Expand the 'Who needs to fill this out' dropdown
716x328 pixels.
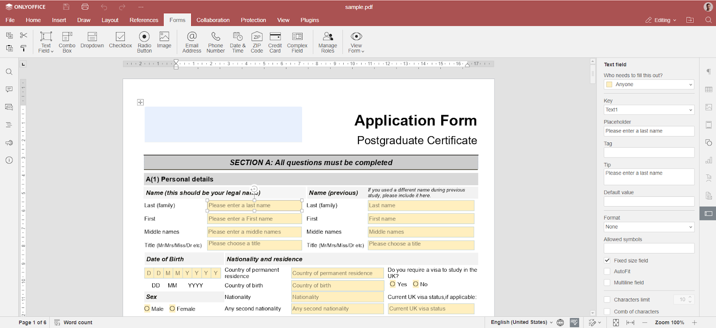[x=648, y=84]
